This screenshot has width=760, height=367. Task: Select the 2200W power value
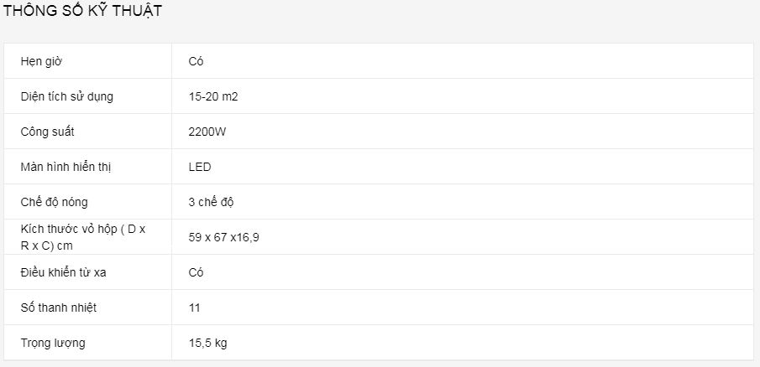(x=208, y=132)
